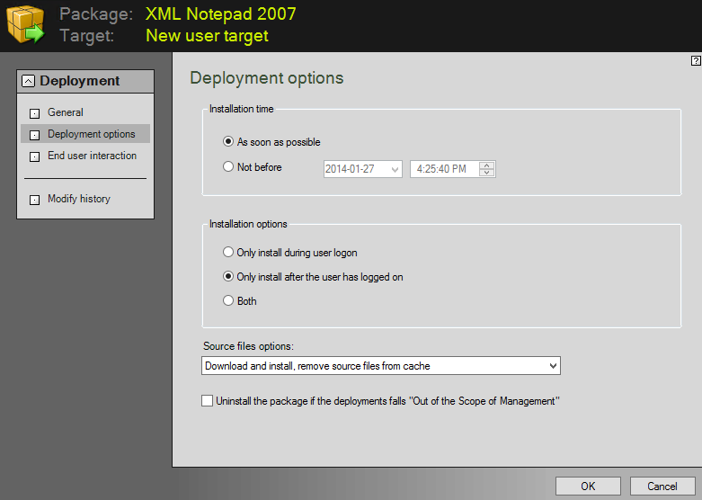Click the Cancel button
Screen dimensions: 702x500
662,487
